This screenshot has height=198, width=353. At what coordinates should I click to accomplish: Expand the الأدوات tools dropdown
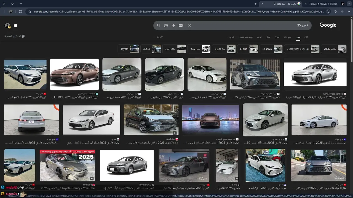pos(159,37)
